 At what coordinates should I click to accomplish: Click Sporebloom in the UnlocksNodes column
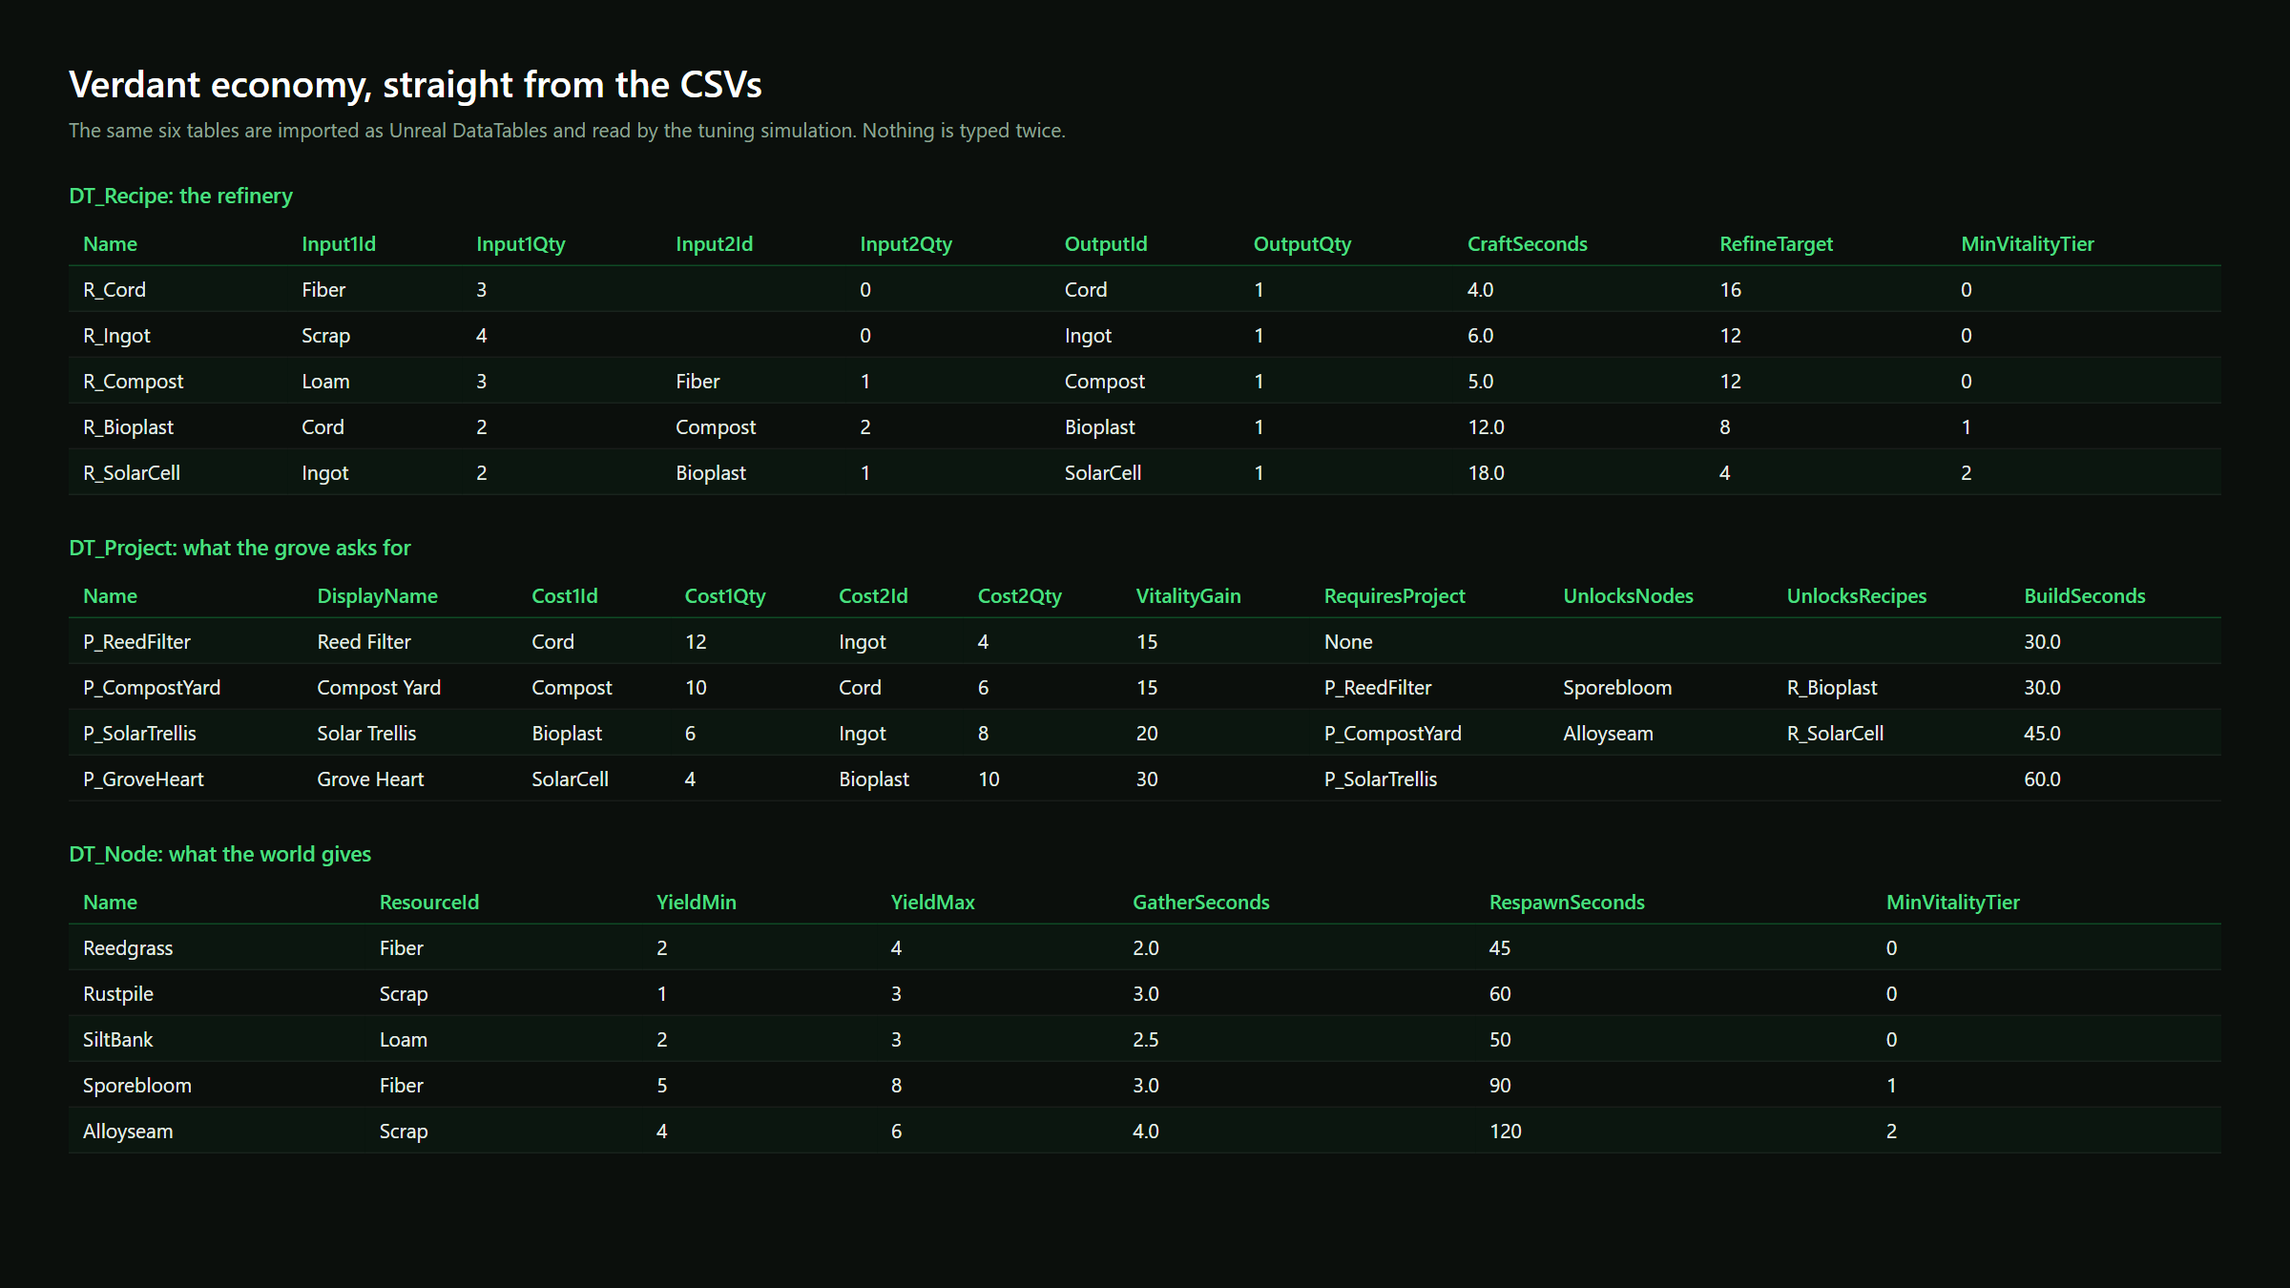click(x=1617, y=688)
